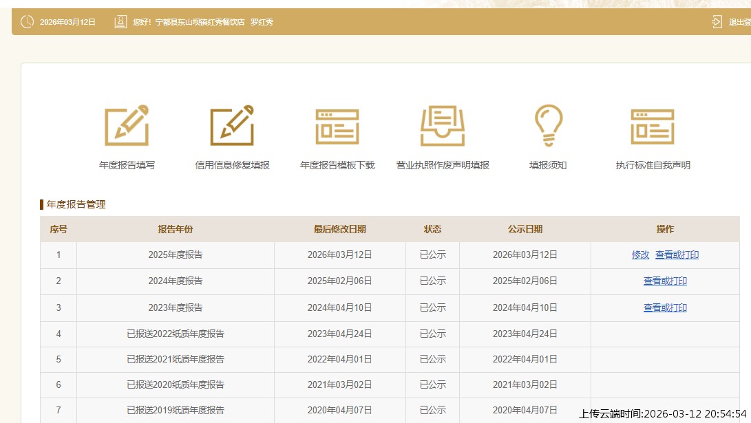Open 查看或打印 for 2025年度报告
Screen dimensions: 751x423
[x=677, y=254]
